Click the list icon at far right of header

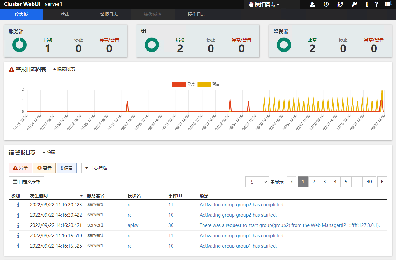click(388, 4)
